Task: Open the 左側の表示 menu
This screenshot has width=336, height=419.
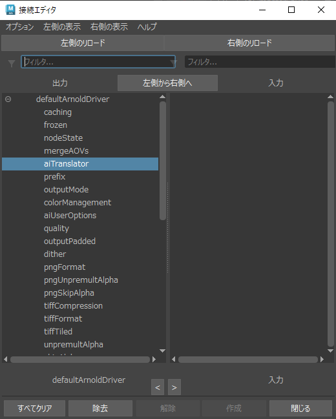Action: (62, 26)
